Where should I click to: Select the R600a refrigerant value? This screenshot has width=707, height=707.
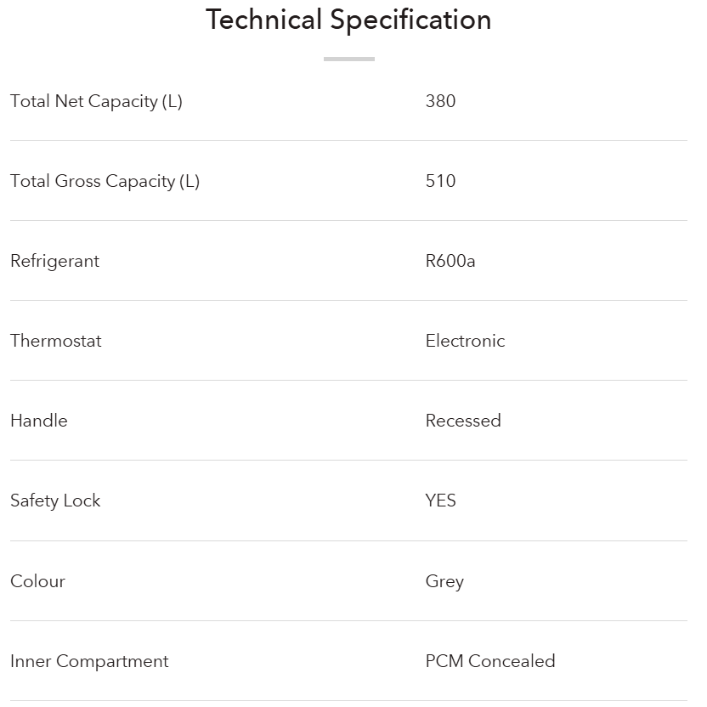pos(450,261)
